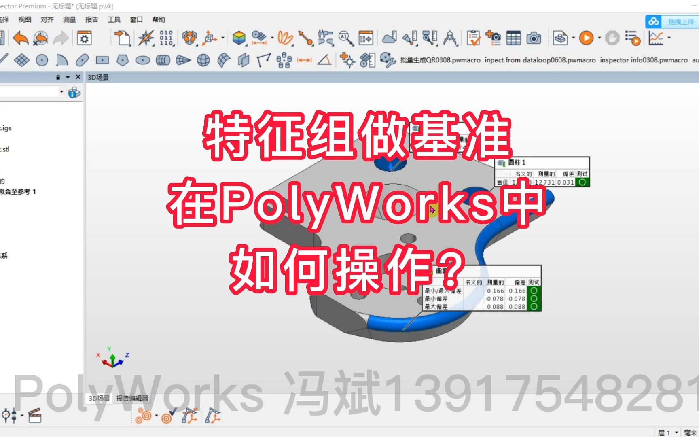Create a sphere feature icon
The height and width of the screenshot is (437, 699).
pos(203,60)
